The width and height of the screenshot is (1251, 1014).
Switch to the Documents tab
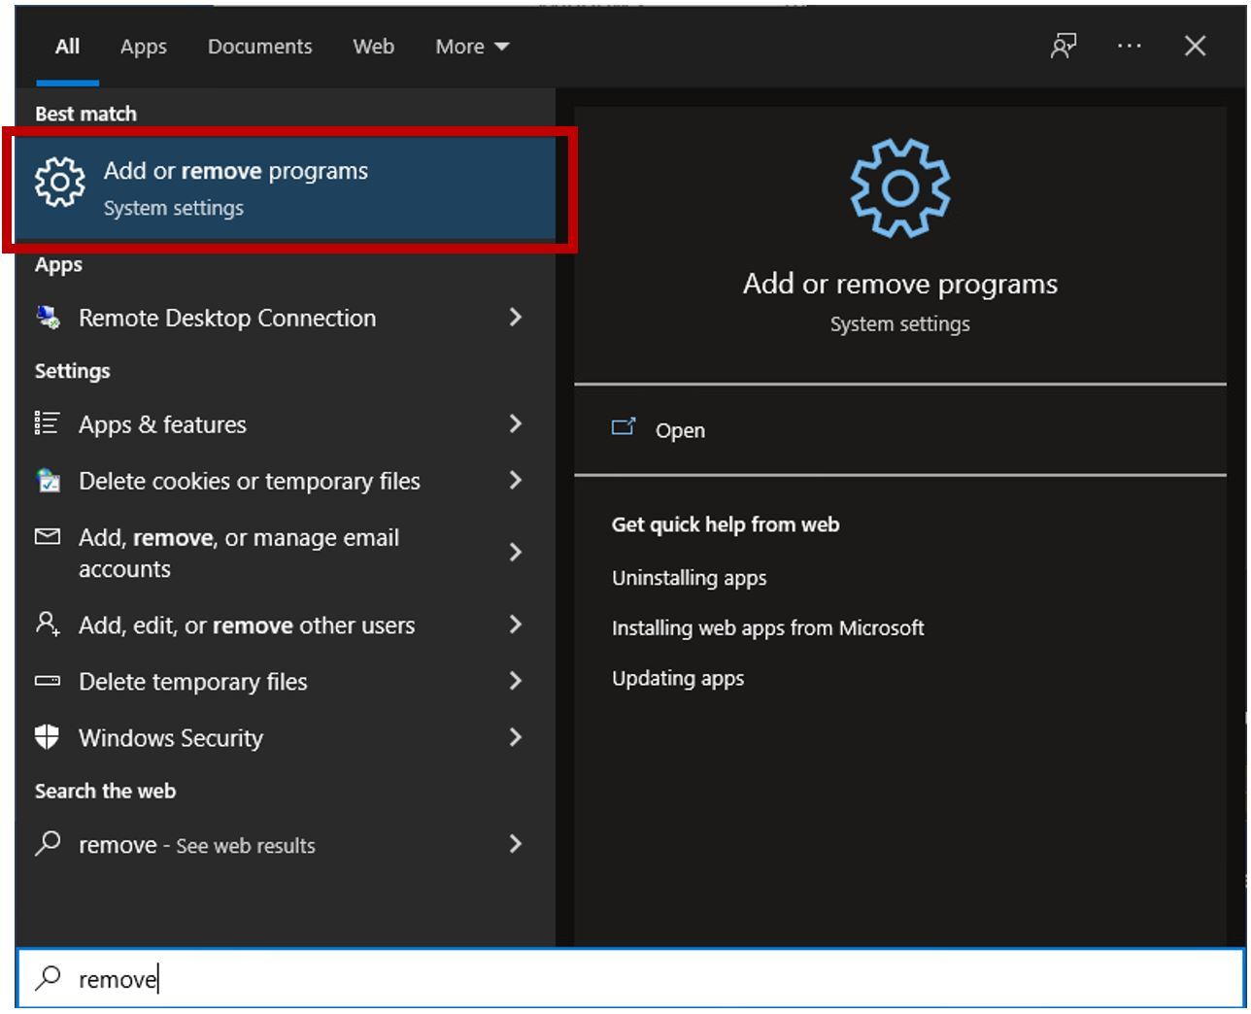click(x=259, y=47)
